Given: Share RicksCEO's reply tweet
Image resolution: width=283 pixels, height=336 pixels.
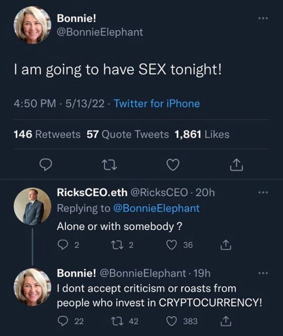Looking at the screenshot, I should [x=226, y=245].
